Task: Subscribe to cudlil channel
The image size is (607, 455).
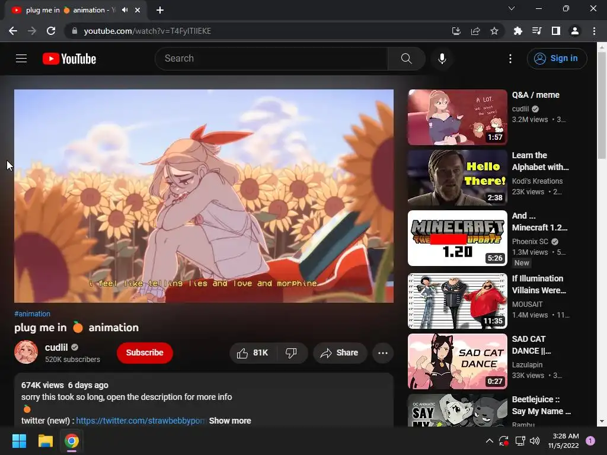Action: 145,353
